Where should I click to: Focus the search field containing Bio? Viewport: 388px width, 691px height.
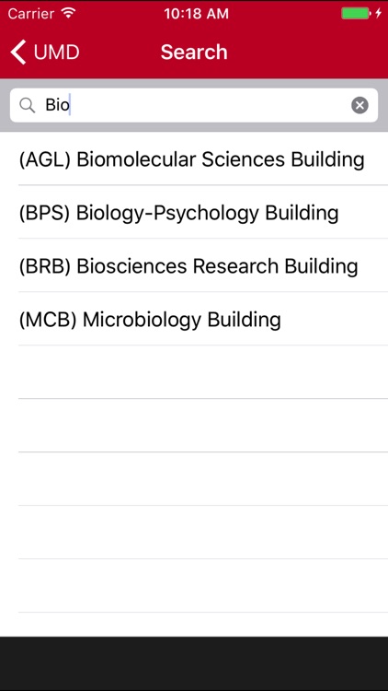click(x=194, y=105)
